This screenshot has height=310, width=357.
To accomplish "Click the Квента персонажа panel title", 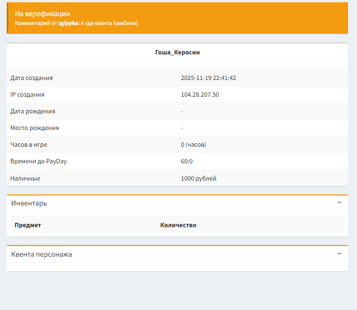I will pyautogui.click(x=41, y=254).
